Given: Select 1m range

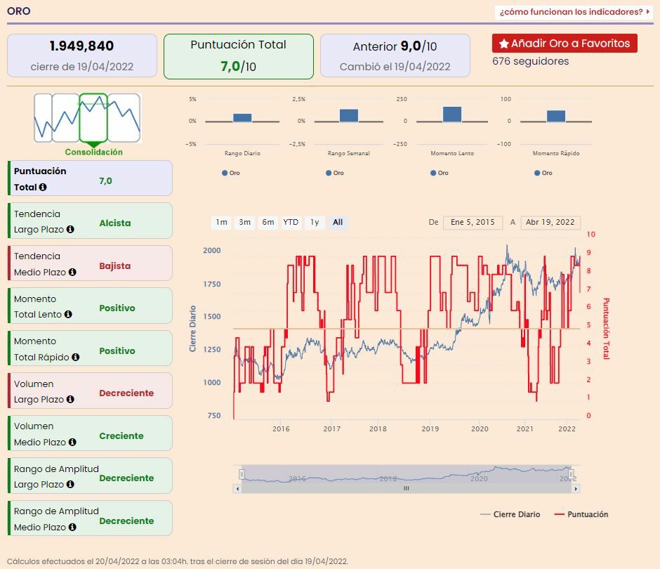Looking at the screenshot, I should pyautogui.click(x=221, y=223).
